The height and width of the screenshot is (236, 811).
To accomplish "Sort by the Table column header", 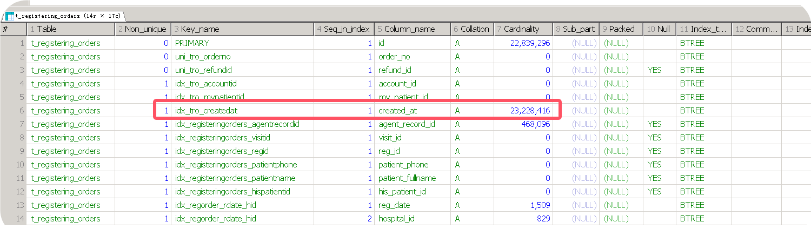I will 70,29.
